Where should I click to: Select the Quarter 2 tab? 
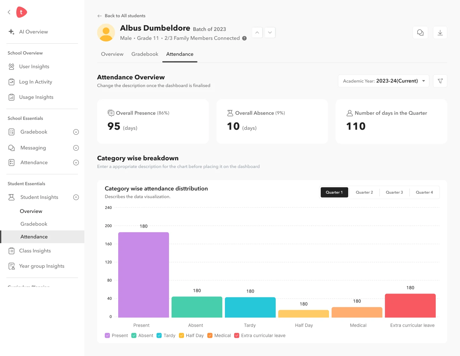click(x=364, y=192)
